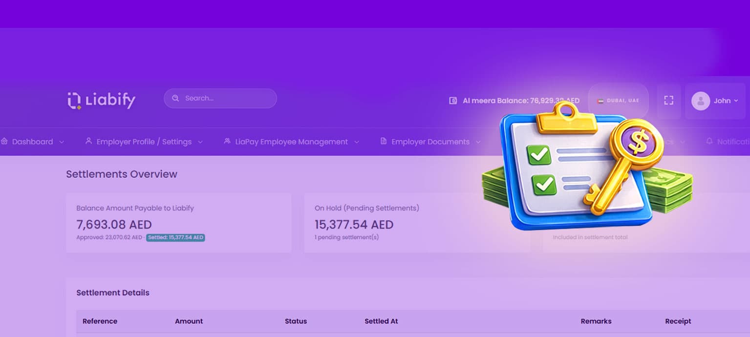Toggle fullscreen mode icon
The image size is (750, 337).
(668, 100)
